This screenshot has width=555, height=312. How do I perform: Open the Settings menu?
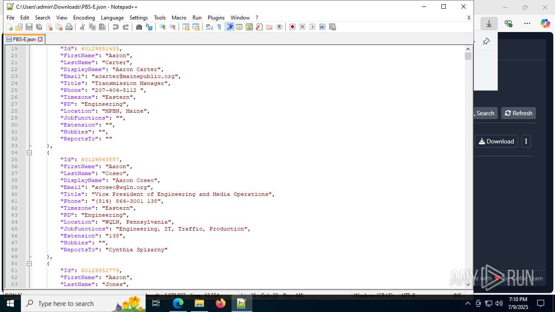[x=139, y=18]
